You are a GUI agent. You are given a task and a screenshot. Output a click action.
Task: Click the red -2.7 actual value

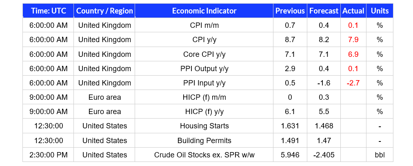[353, 83]
